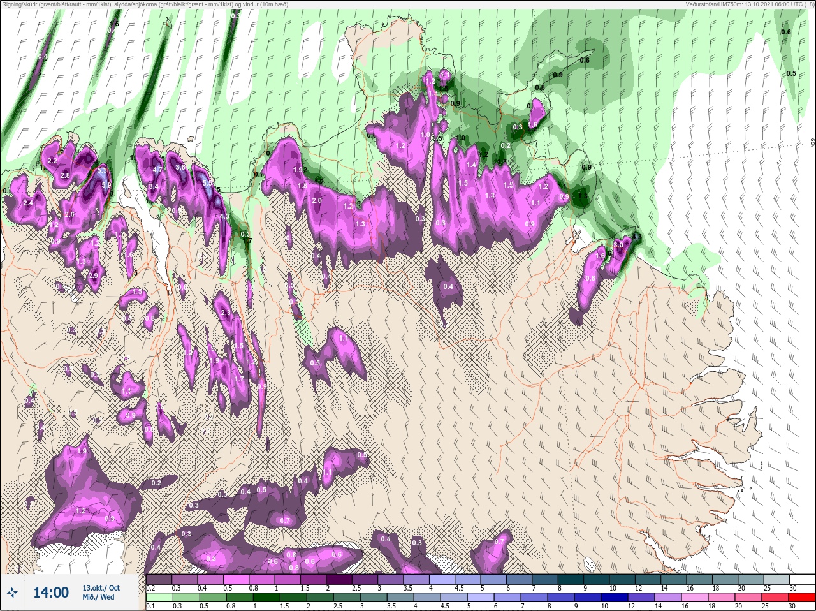This screenshot has height=611, width=816.
Task: Click the 2.8 precipitation label
Action: pos(64,175)
